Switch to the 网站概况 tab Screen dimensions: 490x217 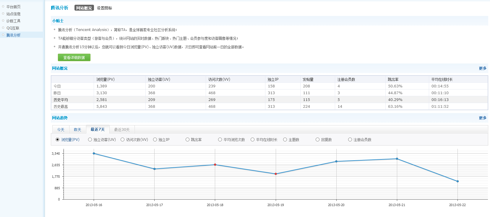coord(84,8)
